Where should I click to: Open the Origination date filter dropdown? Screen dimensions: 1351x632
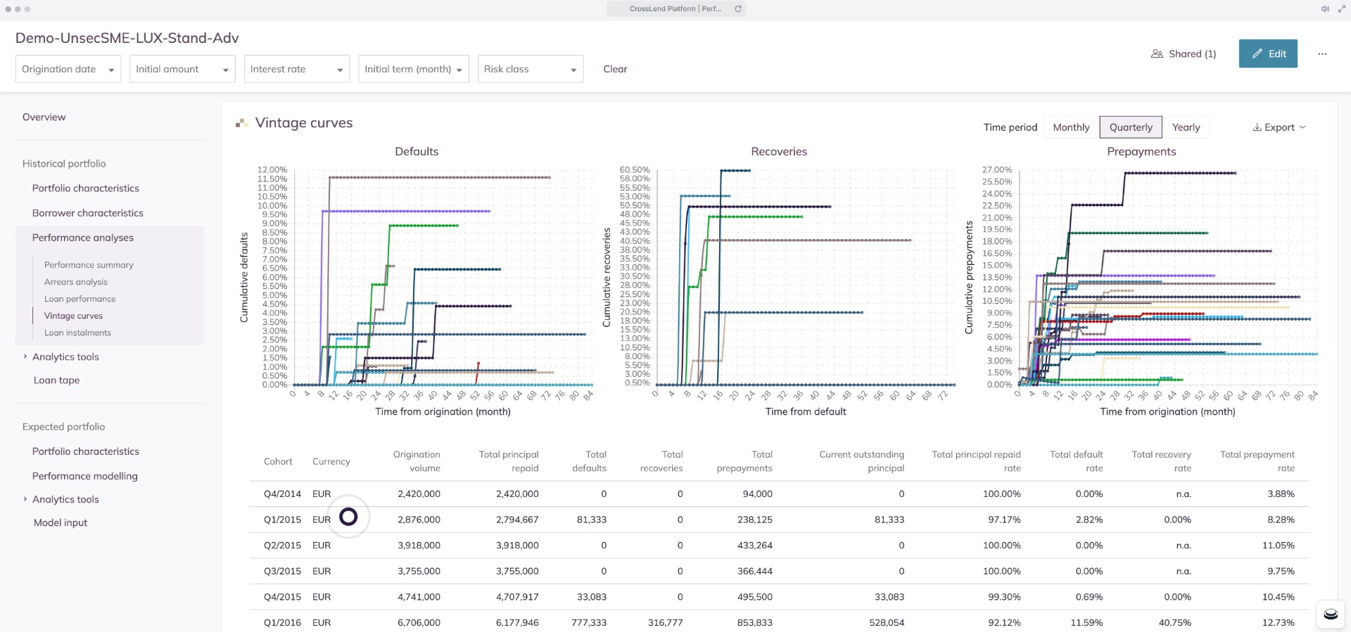pos(68,69)
